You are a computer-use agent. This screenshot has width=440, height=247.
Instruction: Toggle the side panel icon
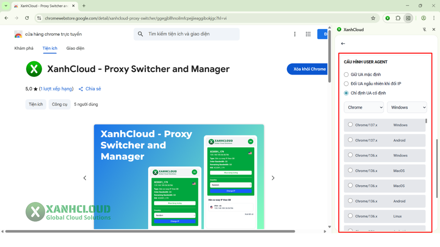(x=408, y=18)
